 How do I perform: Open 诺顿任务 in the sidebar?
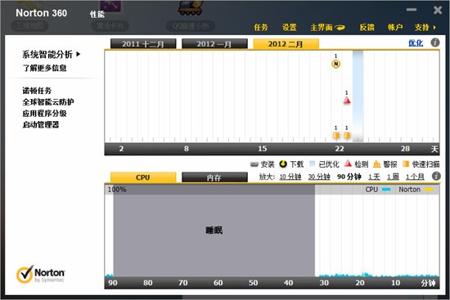coord(37,91)
